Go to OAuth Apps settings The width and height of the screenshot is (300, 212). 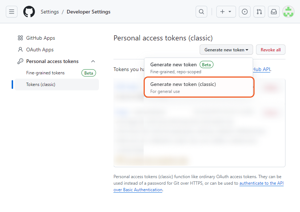pos(40,50)
